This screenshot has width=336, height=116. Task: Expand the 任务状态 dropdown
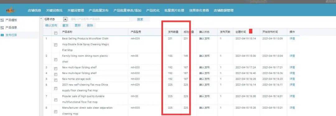(x=65, y=19)
